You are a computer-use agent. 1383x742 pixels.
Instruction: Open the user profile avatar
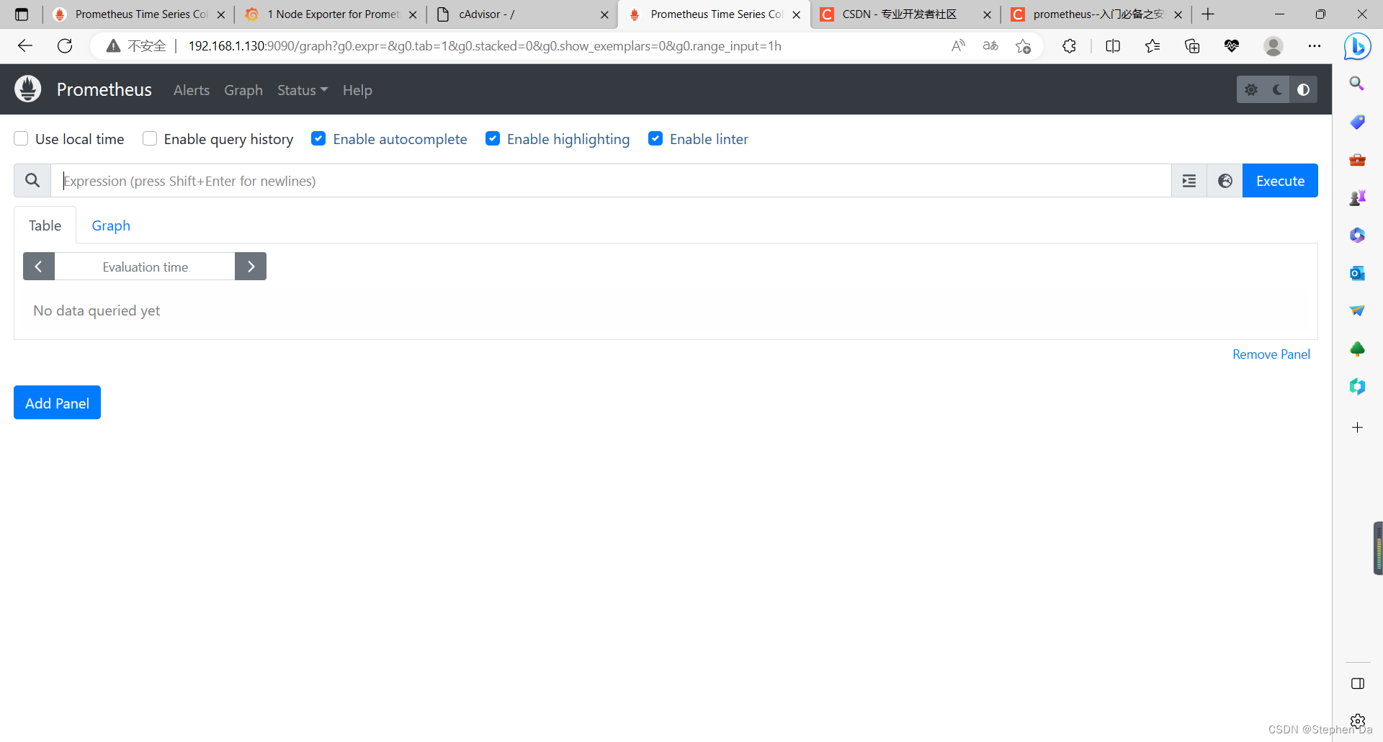1274,46
